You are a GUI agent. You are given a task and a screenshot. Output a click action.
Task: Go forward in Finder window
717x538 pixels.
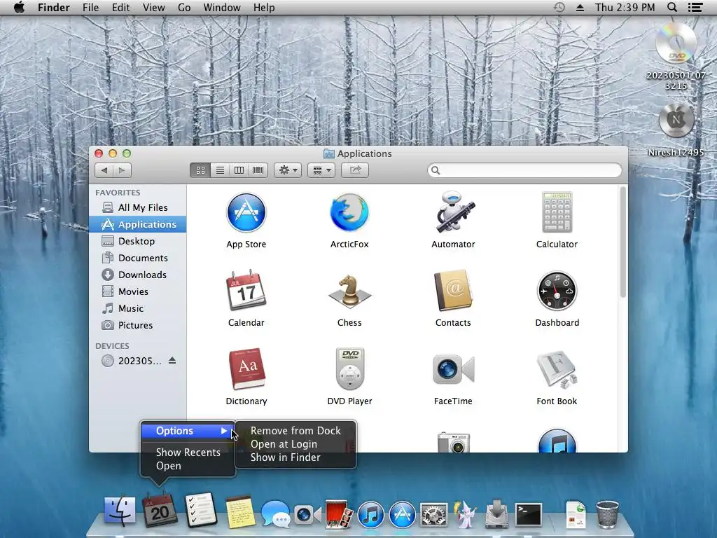[x=122, y=170]
